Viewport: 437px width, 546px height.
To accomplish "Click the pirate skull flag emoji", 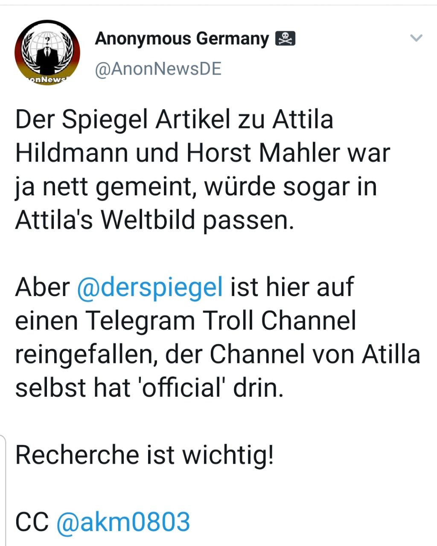I will pos(286,39).
